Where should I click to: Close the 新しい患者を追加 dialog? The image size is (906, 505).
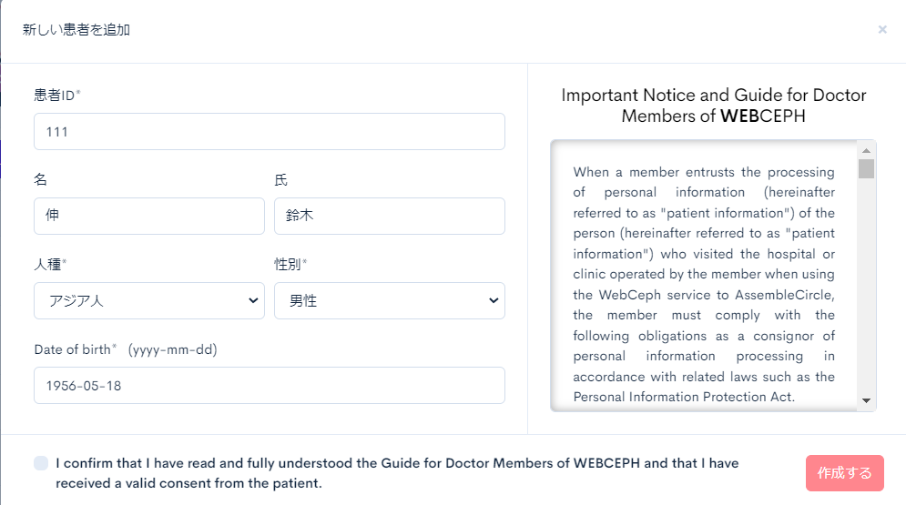pos(882,29)
